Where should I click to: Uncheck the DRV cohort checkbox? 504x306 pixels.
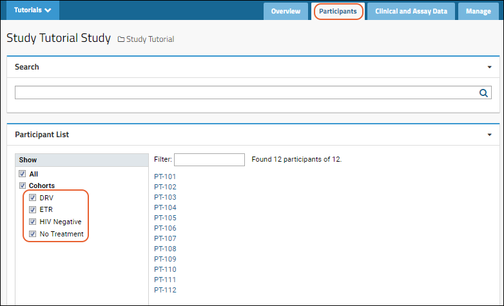click(32, 197)
